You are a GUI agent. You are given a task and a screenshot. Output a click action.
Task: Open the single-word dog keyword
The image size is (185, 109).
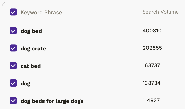coord(25,83)
